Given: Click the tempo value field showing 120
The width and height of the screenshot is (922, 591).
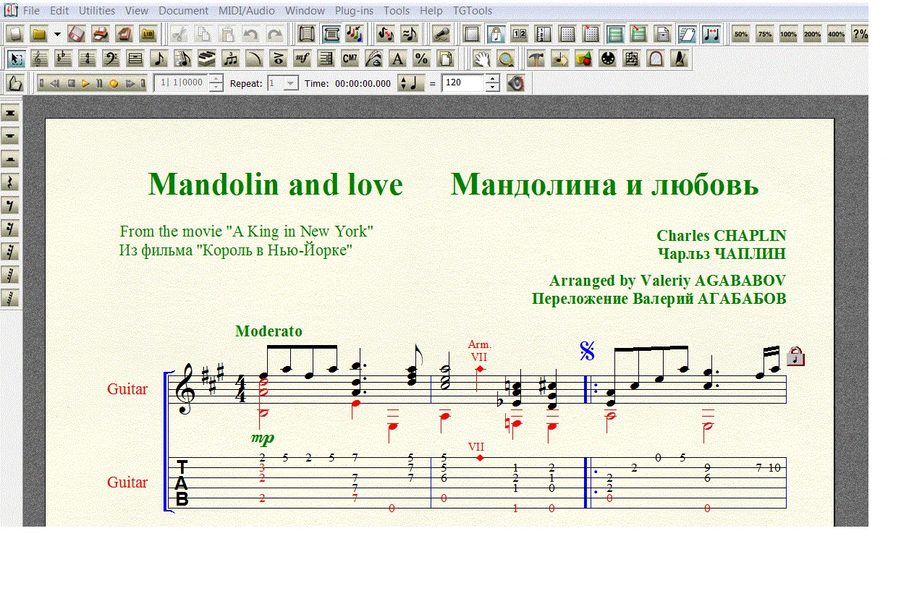Looking at the screenshot, I should 462,82.
